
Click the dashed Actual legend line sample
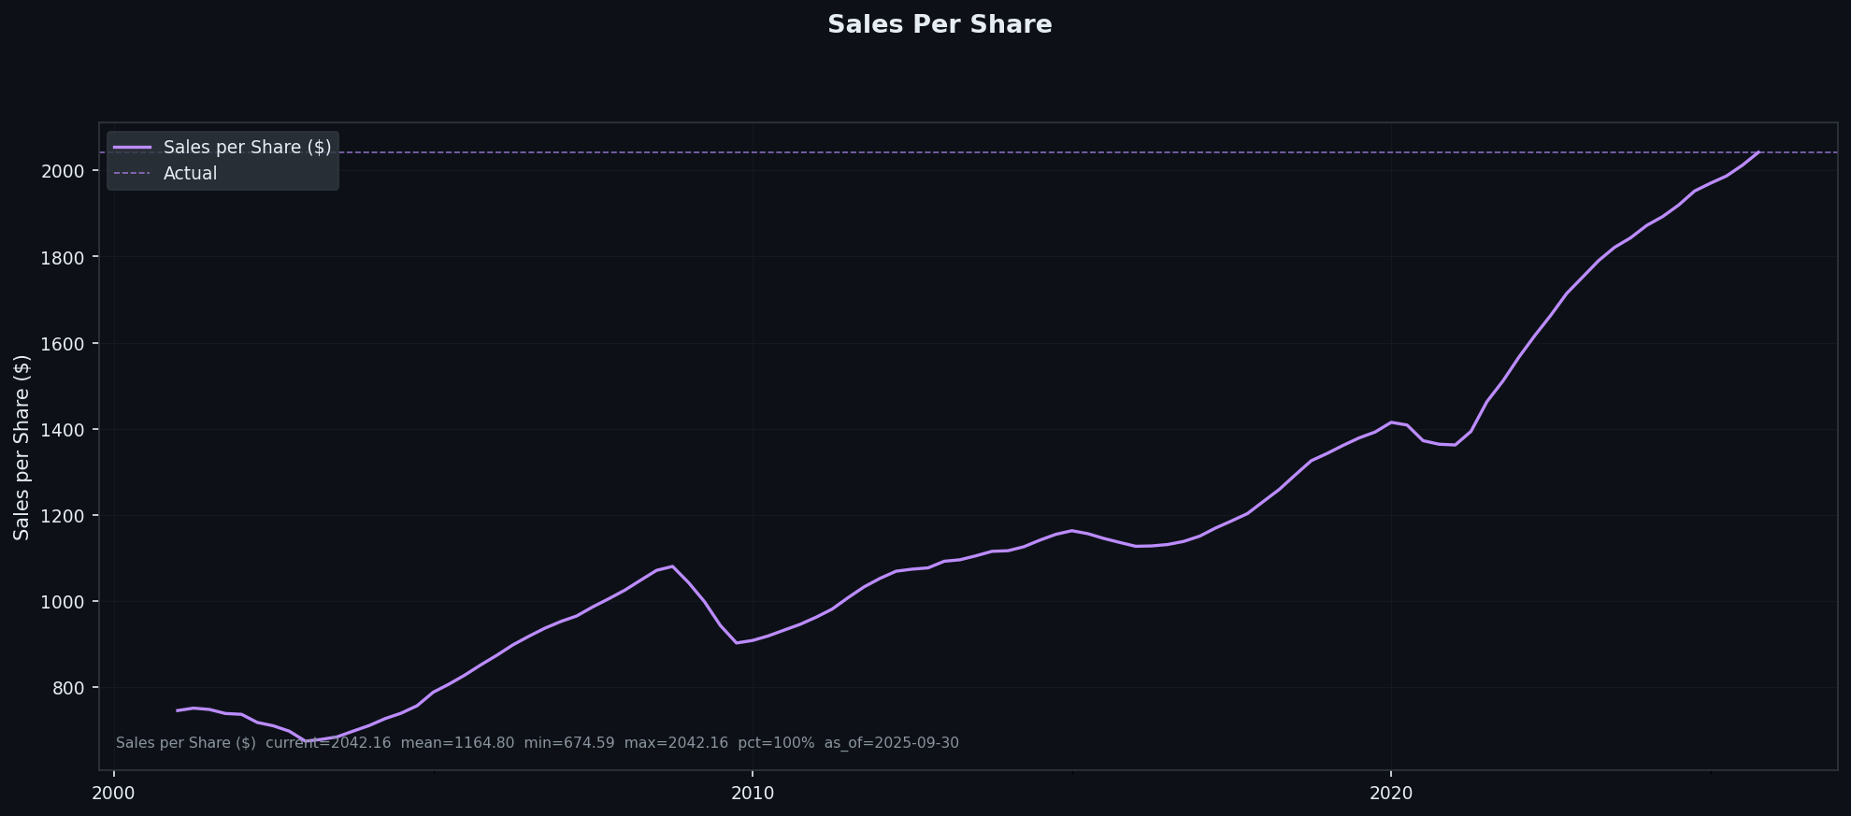click(x=132, y=174)
